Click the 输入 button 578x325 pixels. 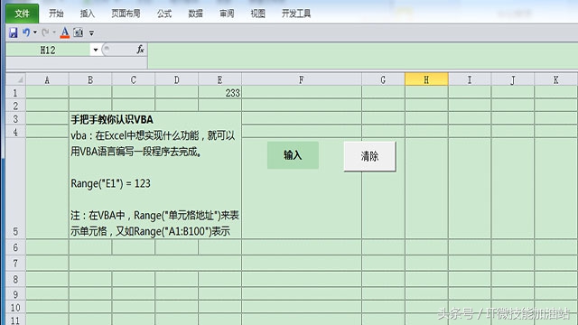click(x=293, y=155)
